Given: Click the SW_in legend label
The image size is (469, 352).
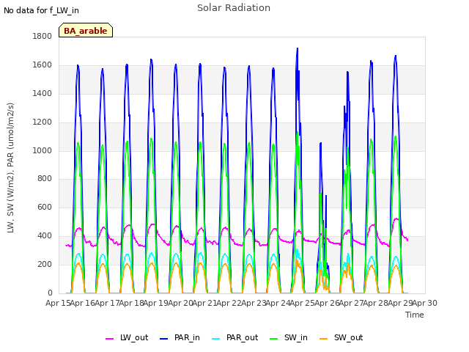Looking at the screenshot, I should pyautogui.click(x=296, y=337).
